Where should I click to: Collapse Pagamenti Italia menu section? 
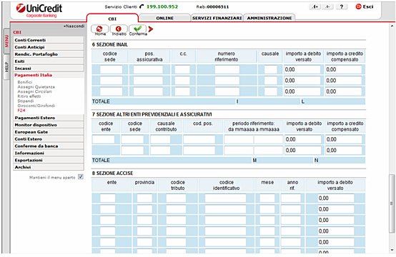[x=49, y=75]
